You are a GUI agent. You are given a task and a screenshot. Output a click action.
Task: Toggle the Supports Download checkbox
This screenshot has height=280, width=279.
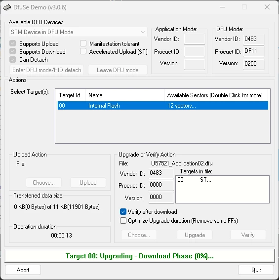click(13, 51)
